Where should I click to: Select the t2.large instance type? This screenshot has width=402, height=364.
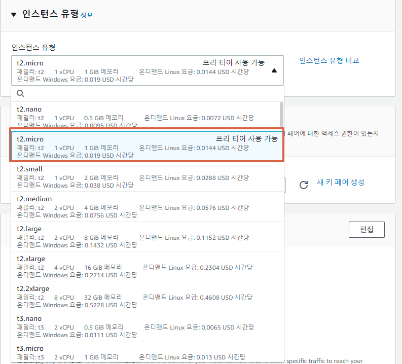[x=148, y=237]
